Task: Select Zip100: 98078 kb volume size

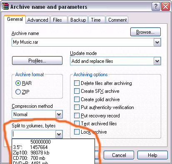Action: tap(53, 153)
